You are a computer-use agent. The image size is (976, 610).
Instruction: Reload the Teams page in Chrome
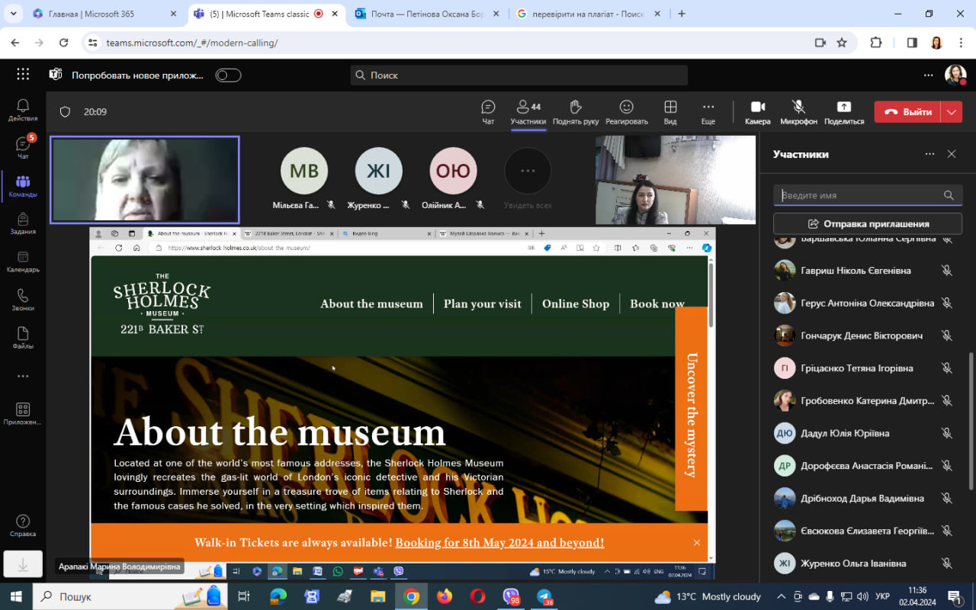pyautogui.click(x=63, y=43)
